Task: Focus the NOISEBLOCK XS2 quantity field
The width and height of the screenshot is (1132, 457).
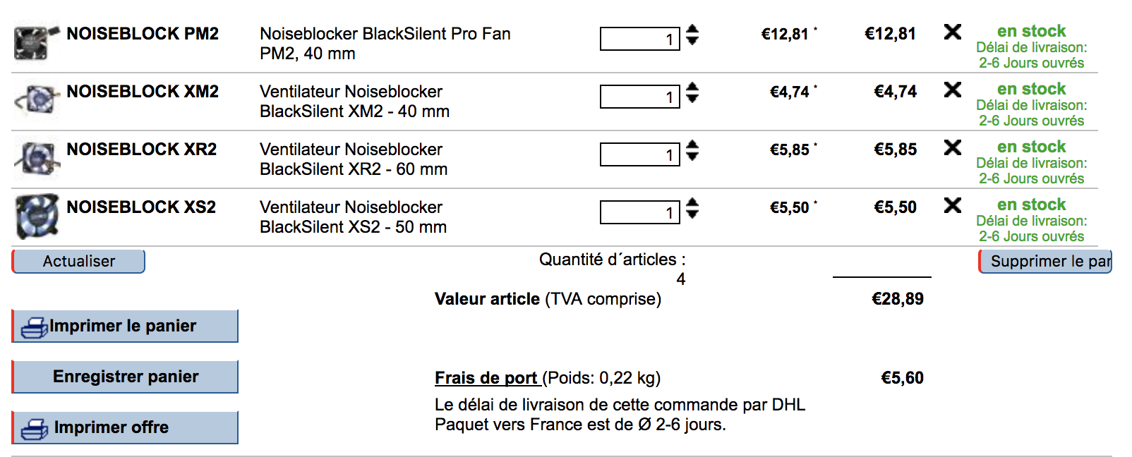Action: pos(639,212)
